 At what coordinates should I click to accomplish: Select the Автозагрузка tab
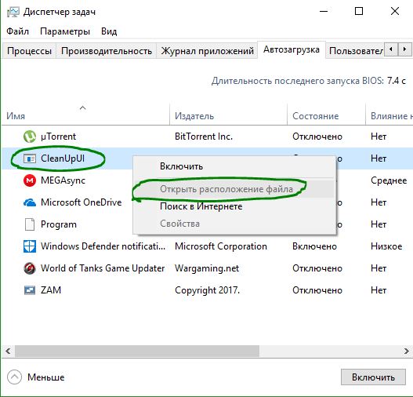point(292,49)
